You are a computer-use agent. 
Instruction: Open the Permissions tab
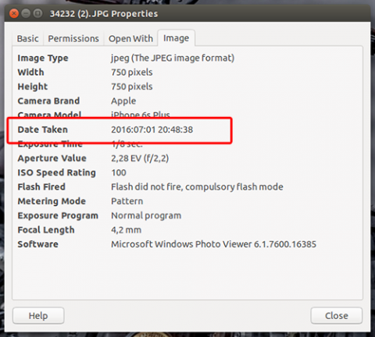73,38
